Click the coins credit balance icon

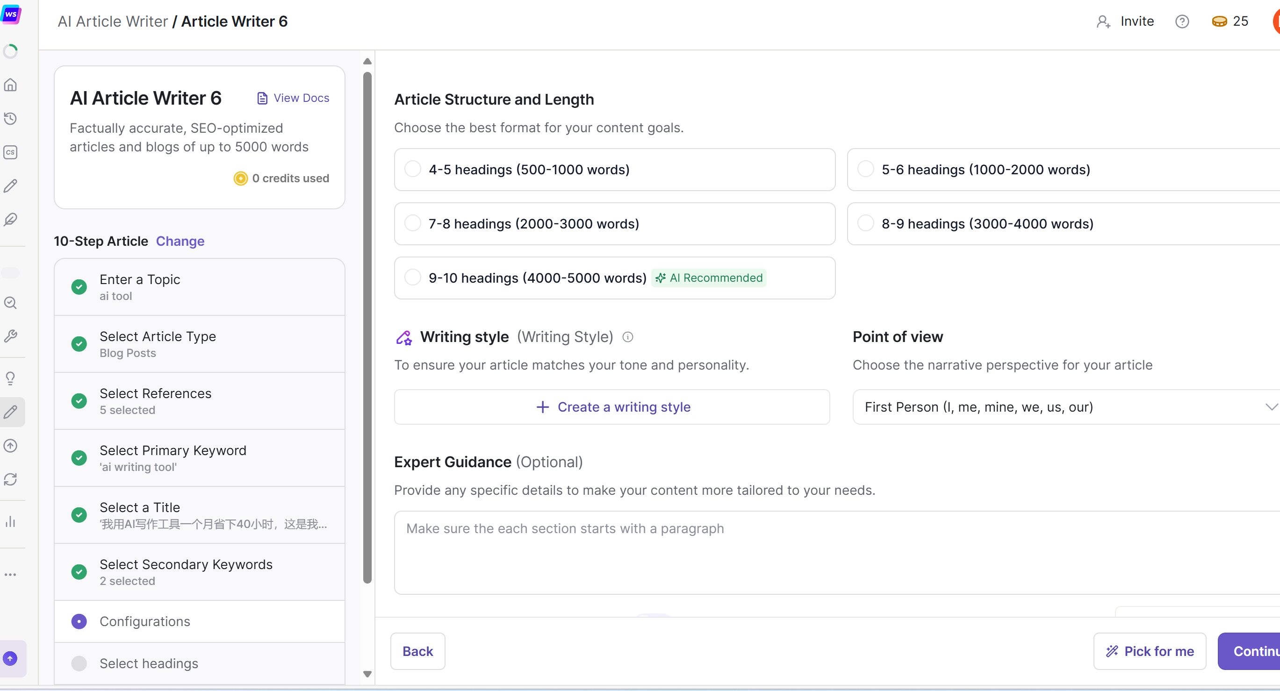[x=1219, y=21]
